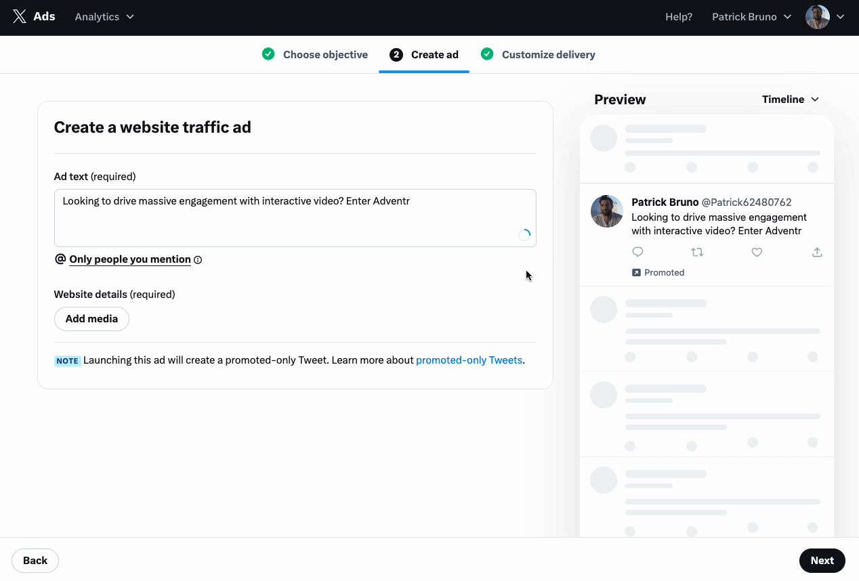859x581 pixels.
Task: Open the Analytics dropdown menu
Action: click(x=104, y=16)
